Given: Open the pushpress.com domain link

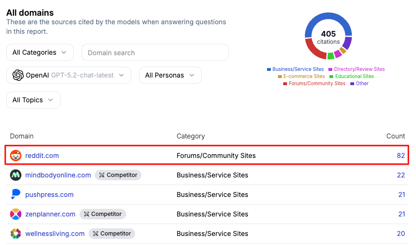Looking at the screenshot, I should point(50,195).
